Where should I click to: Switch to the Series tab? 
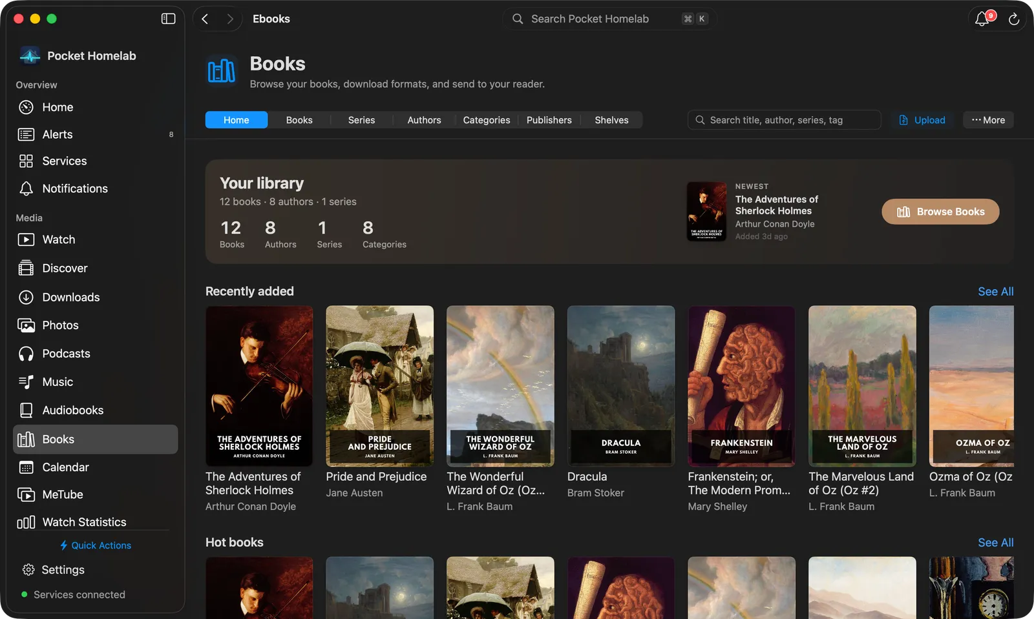click(361, 120)
